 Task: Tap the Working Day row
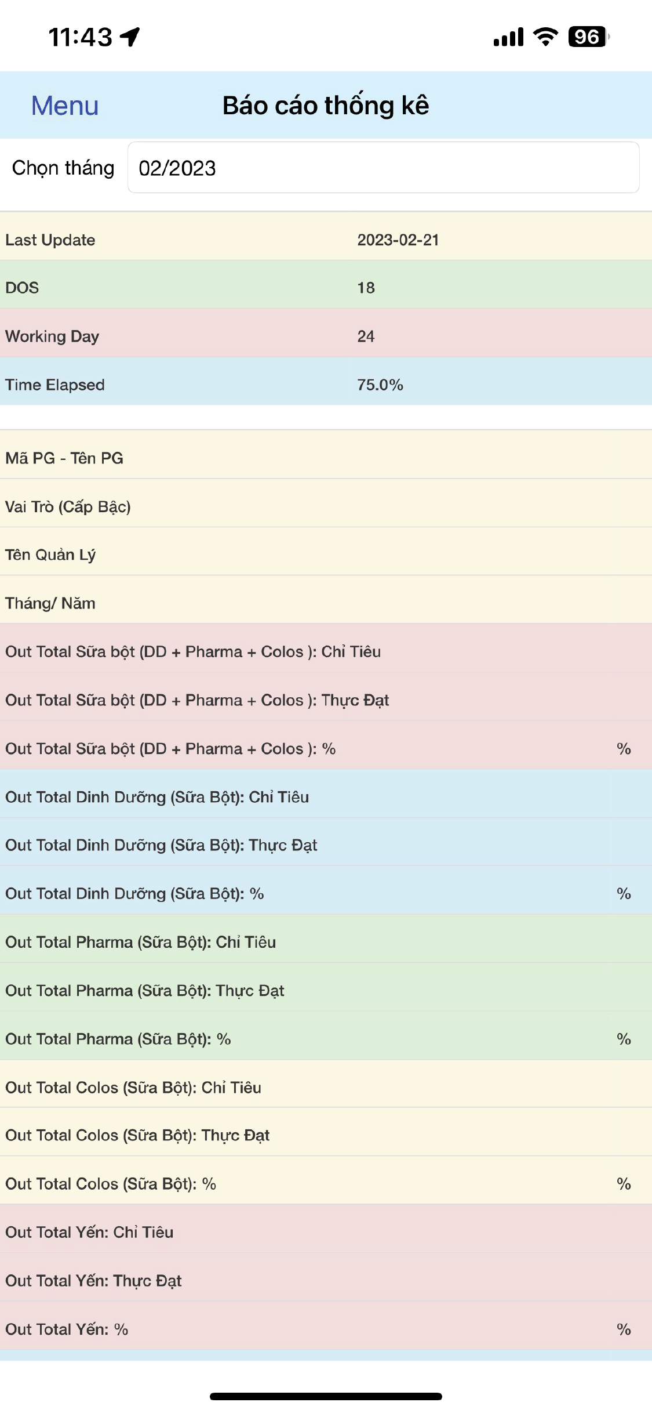(x=326, y=336)
